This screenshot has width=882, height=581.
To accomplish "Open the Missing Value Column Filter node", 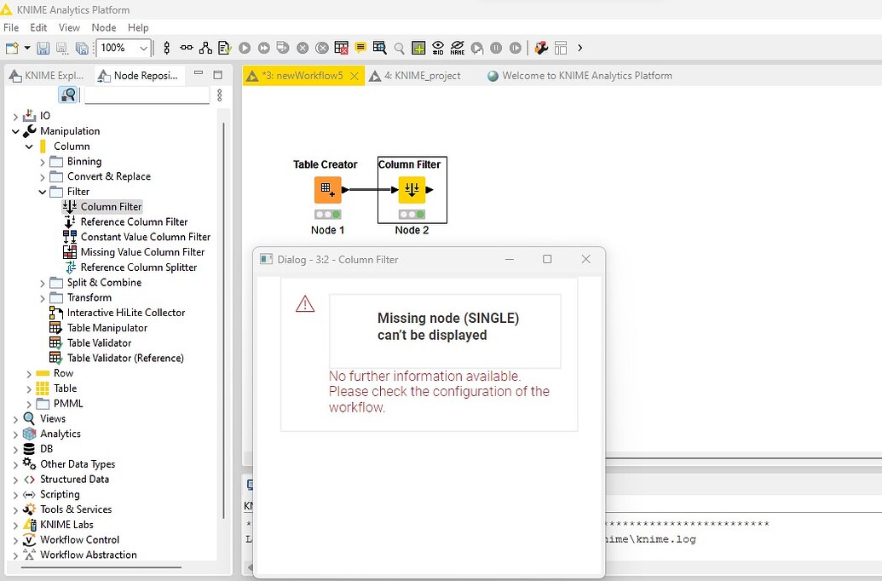I will coord(141,251).
